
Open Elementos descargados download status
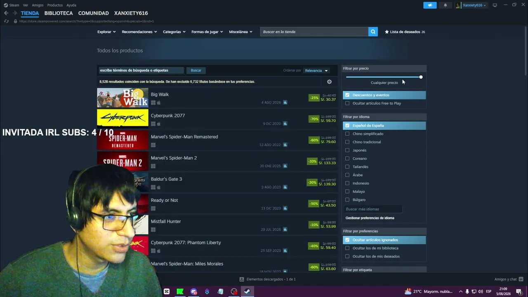click(x=267, y=279)
